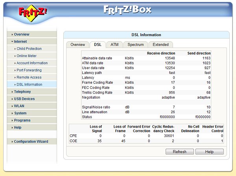This screenshot has height=176, width=236.
Task: Open Child Protection settings
Action: click(29, 49)
